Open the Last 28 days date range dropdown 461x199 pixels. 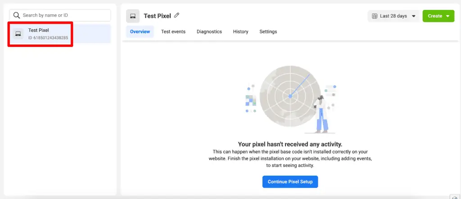click(393, 16)
